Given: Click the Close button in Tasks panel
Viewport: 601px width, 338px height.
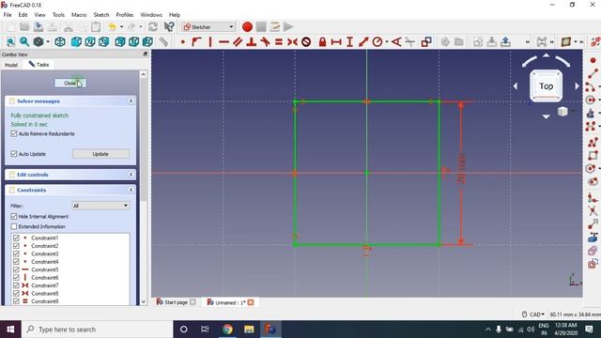Looking at the screenshot, I should (x=70, y=84).
